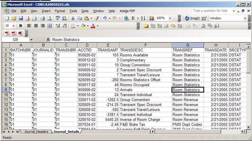Click Increase Decimal icon
252x141 pixels.
(x=58, y=26)
